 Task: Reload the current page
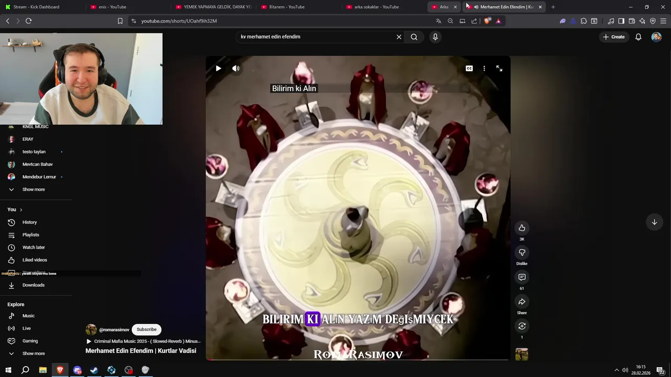(x=28, y=21)
